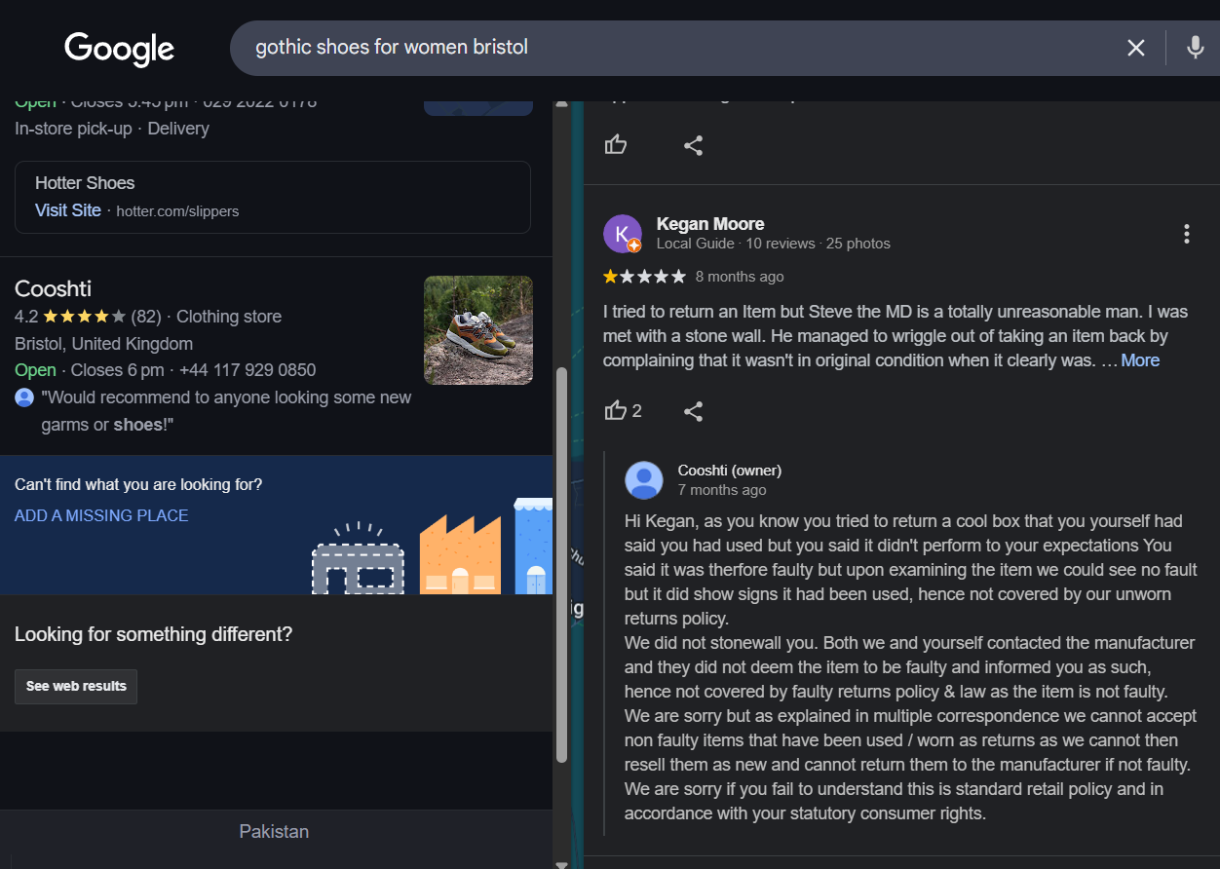
Task: Click 'Local Guide · 10 reviews · 25 photos' text
Action: (x=774, y=244)
